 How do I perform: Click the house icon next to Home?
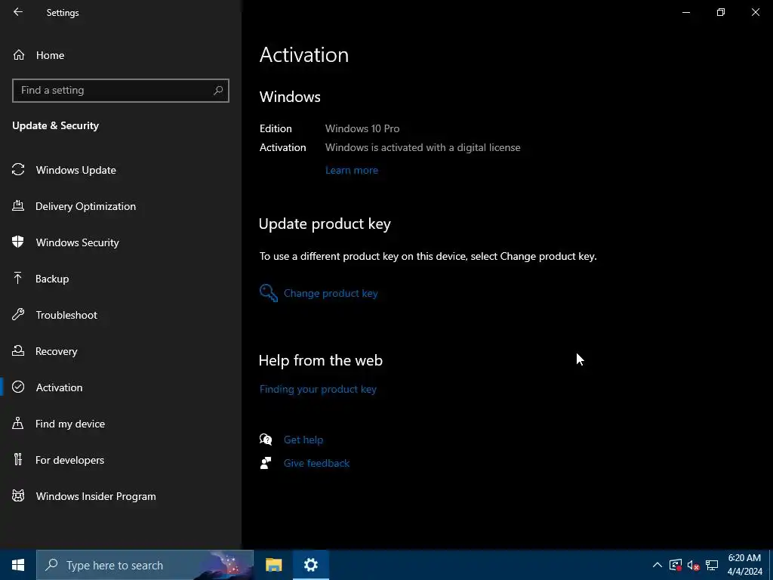19,54
